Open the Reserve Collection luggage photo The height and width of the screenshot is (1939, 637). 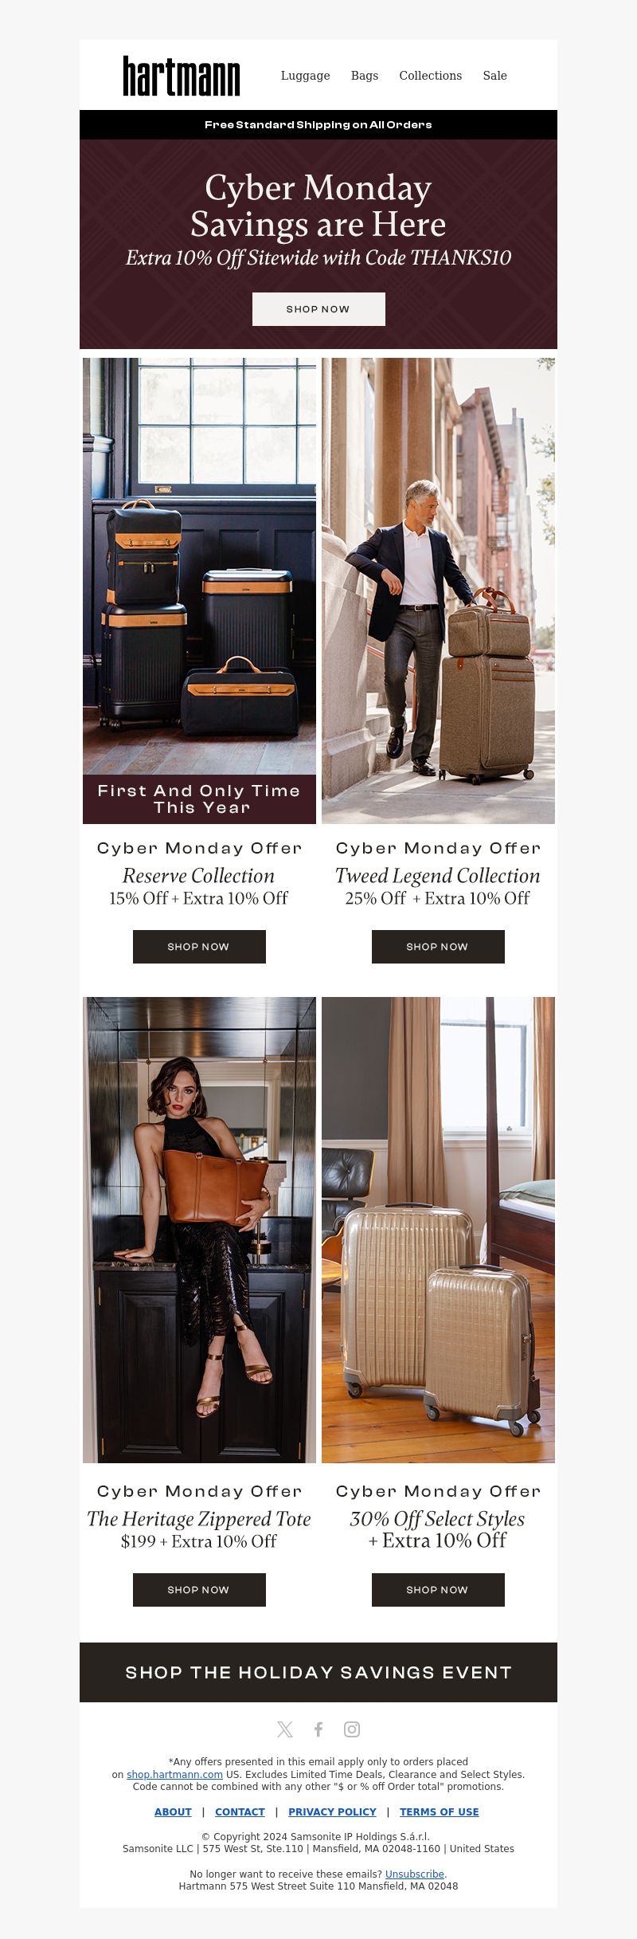(199, 591)
